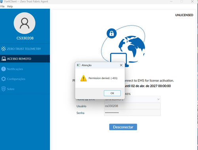Click the Atenção dialog title icon
The width and height of the screenshot is (198, 150).
(x=78, y=65)
